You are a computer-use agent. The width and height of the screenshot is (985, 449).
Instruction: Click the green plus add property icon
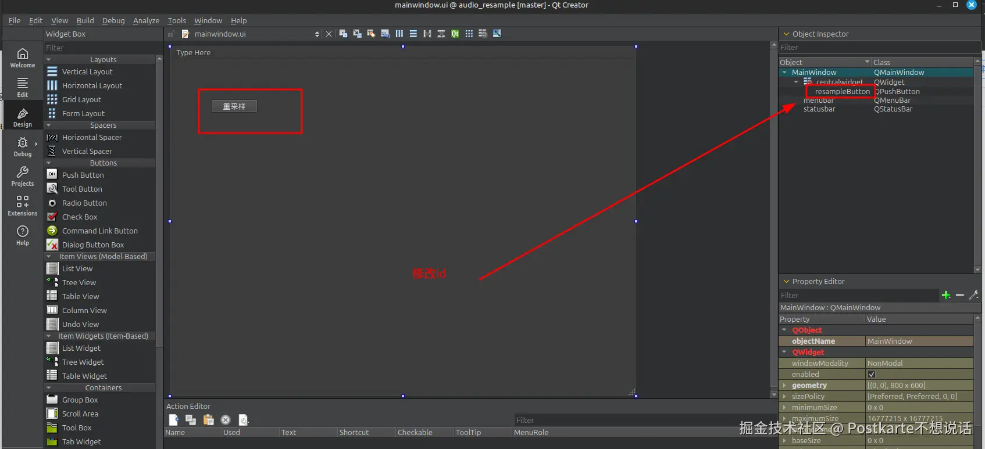946,295
